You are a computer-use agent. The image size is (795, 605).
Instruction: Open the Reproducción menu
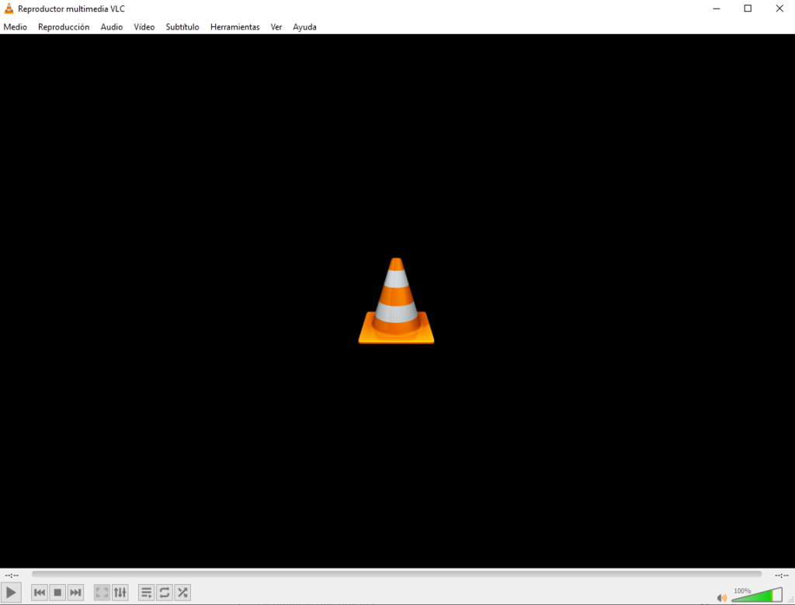64,27
